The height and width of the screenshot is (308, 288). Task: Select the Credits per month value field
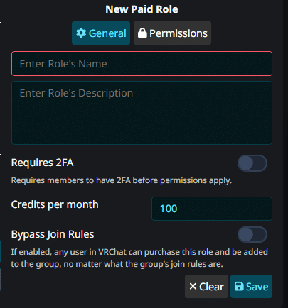click(x=212, y=209)
